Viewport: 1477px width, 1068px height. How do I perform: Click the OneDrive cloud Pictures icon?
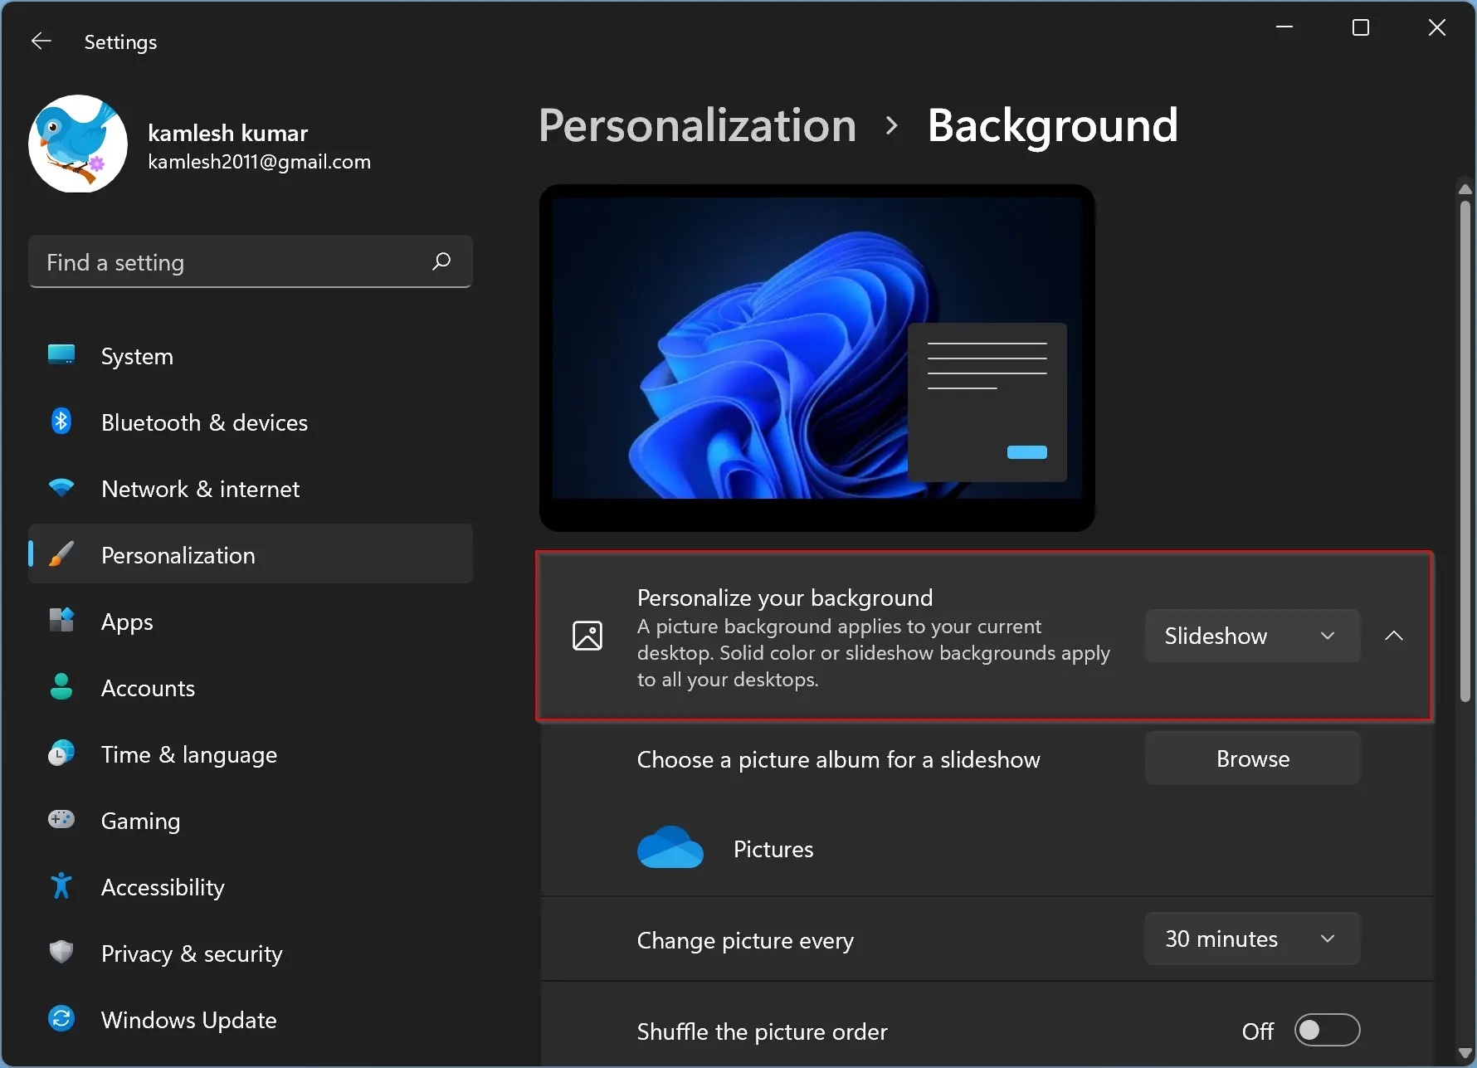click(x=670, y=848)
